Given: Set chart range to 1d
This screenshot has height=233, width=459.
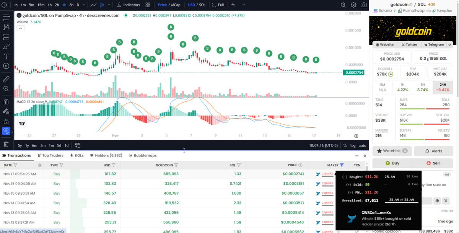Looking at the screenshot, I should [67, 145].
